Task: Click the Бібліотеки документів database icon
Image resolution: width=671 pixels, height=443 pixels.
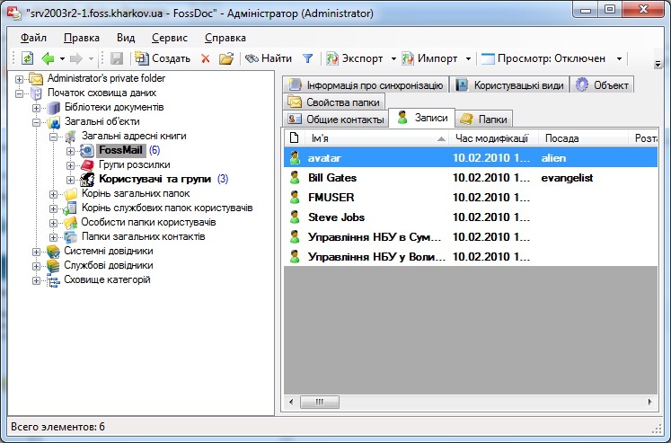Action: (53, 108)
